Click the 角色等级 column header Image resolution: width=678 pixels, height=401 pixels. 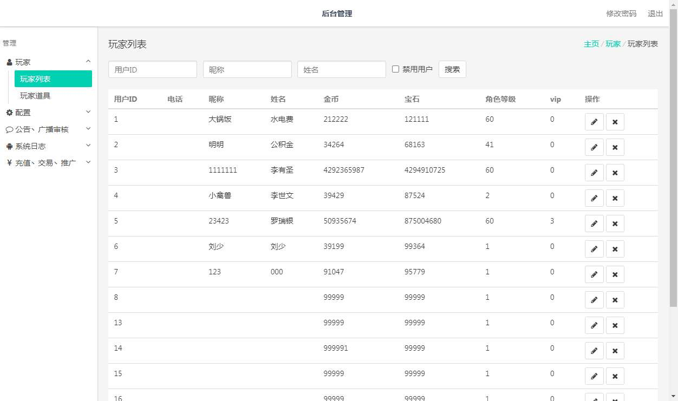[501, 99]
